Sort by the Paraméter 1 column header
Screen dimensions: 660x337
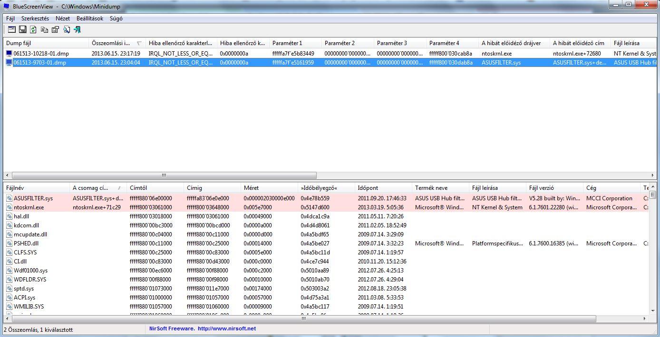(x=295, y=43)
